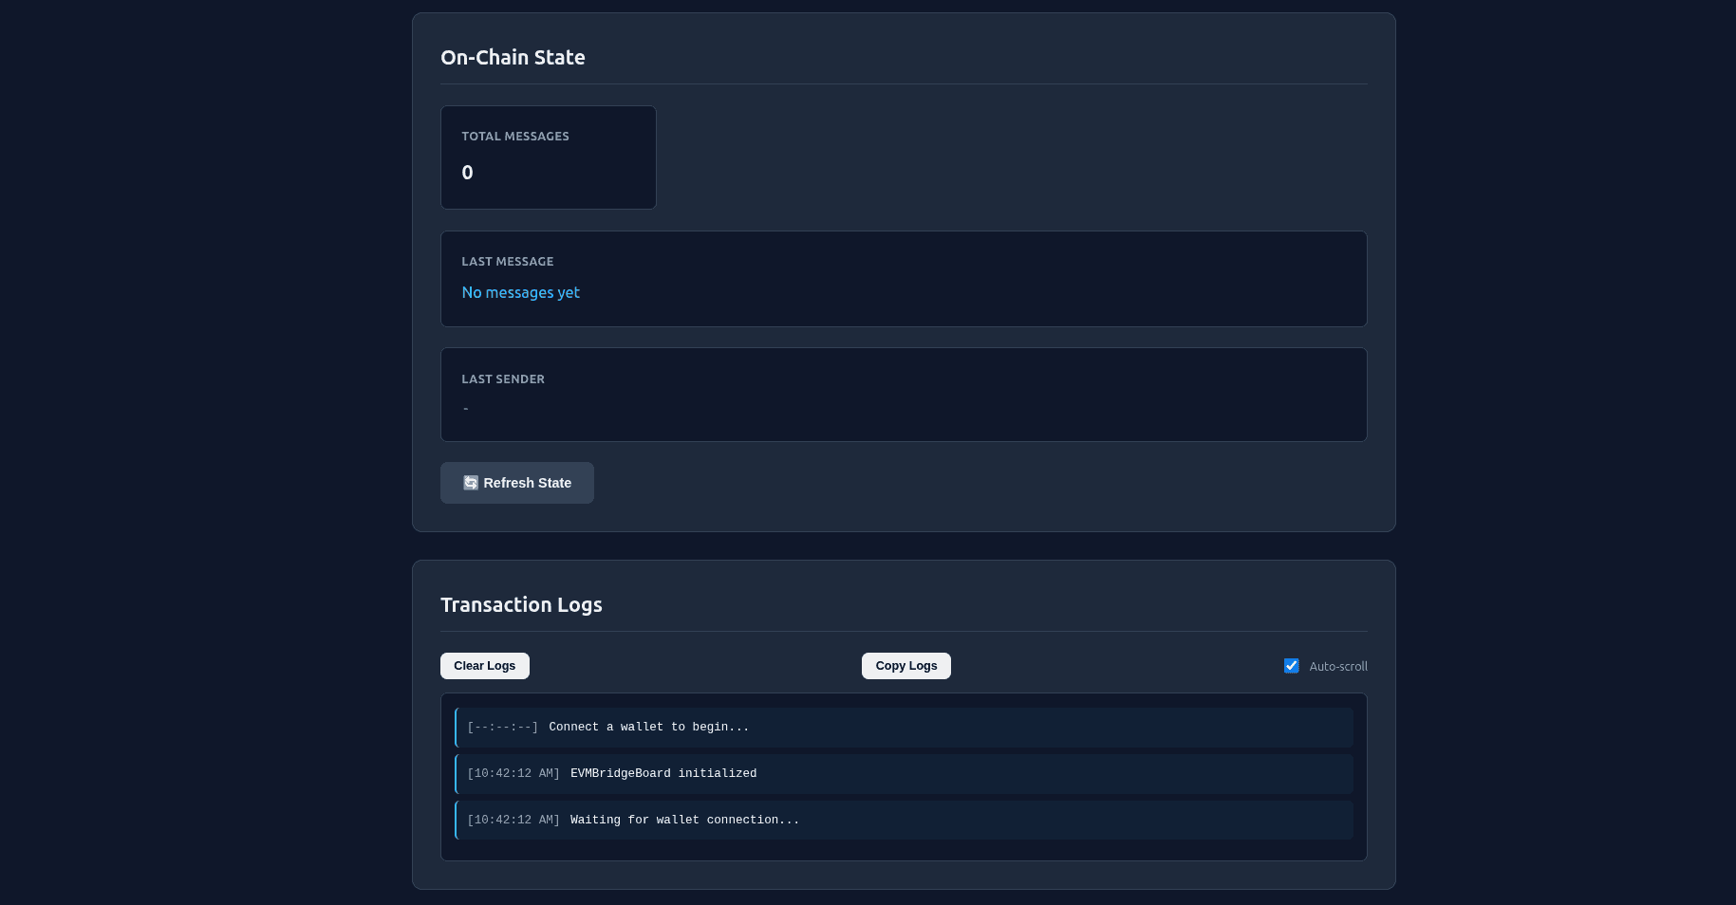Image resolution: width=1736 pixels, height=905 pixels.
Task: Click the LAST MESSAGE label
Action: click(x=508, y=262)
